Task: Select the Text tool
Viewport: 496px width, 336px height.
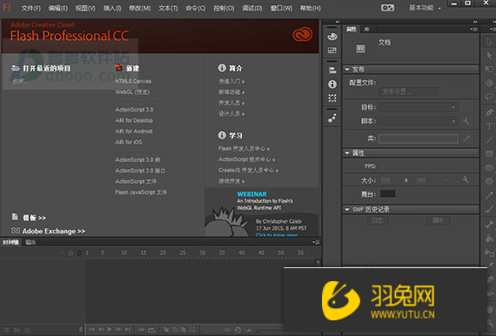Action: [489, 126]
